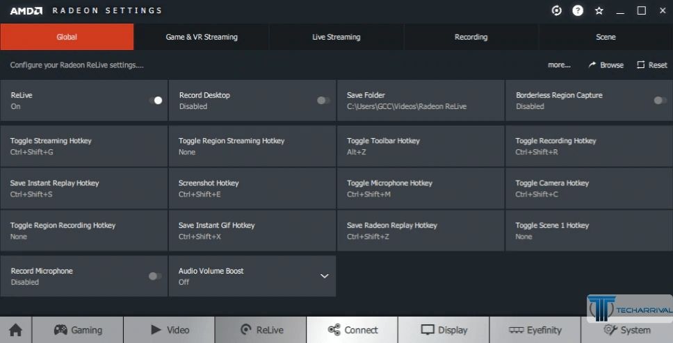Click the System gear wrench icon
Screen dimensions: 673x343
(x=610, y=330)
